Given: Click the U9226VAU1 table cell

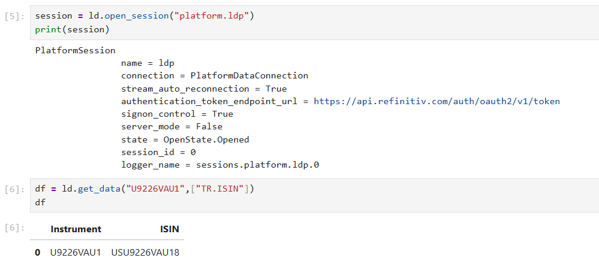Looking at the screenshot, I should [x=76, y=253].
